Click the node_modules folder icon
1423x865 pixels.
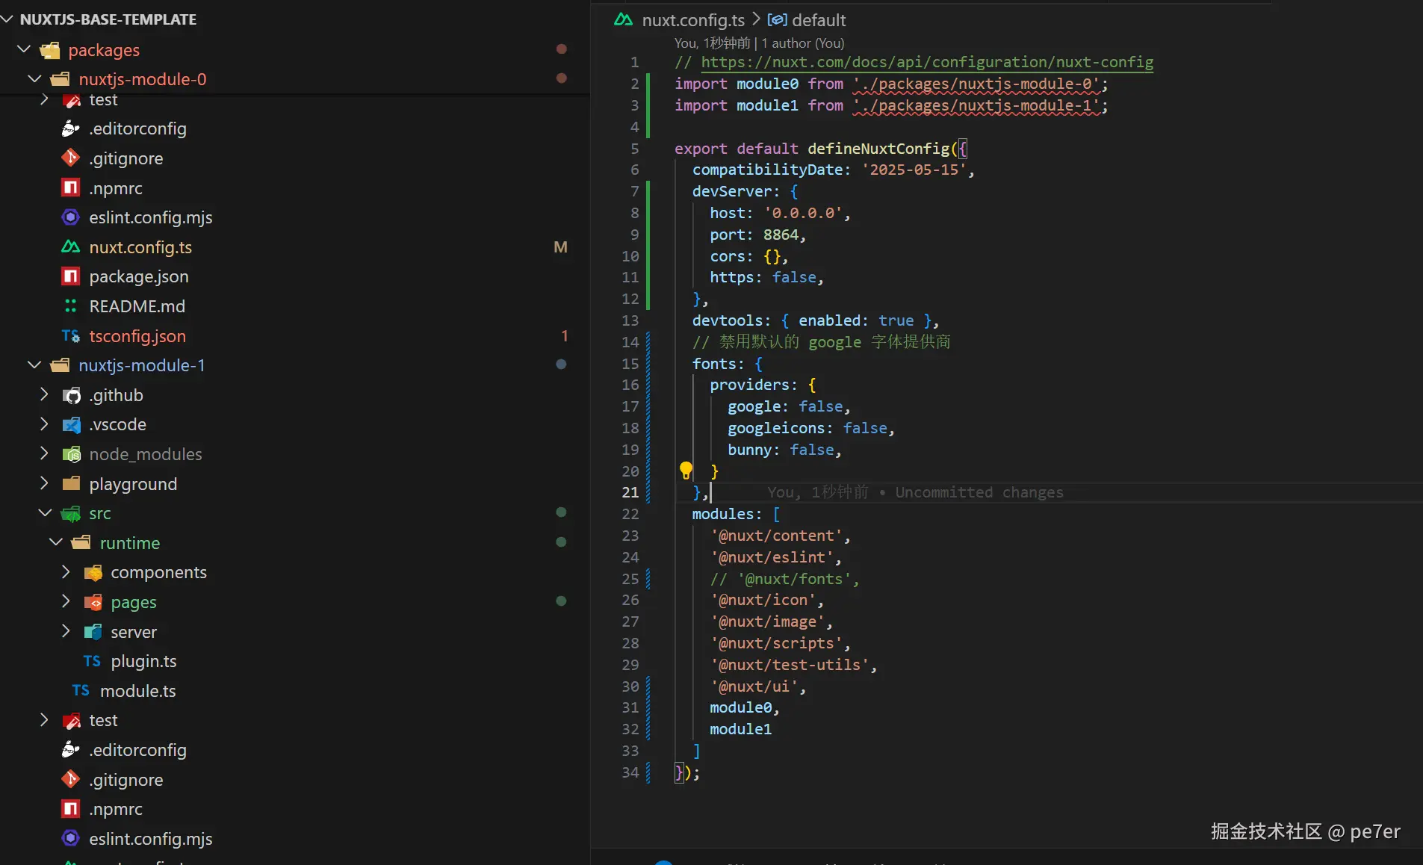click(72, 454)
